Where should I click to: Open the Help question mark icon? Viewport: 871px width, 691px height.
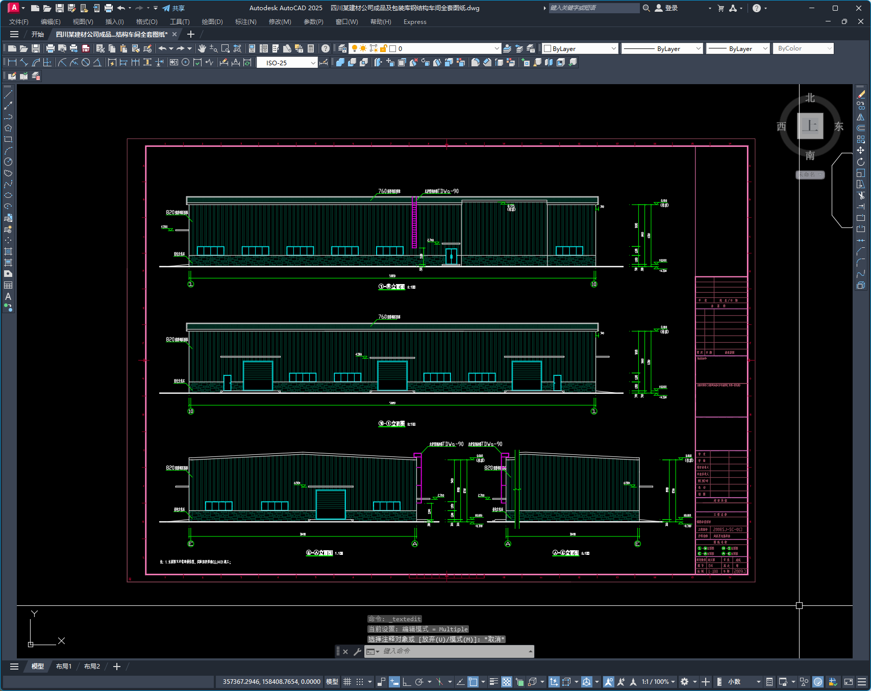point(326,48)
